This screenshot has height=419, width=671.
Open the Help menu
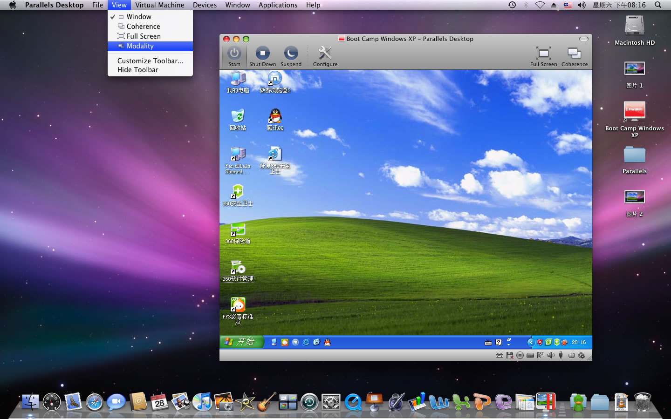point(313,5)
